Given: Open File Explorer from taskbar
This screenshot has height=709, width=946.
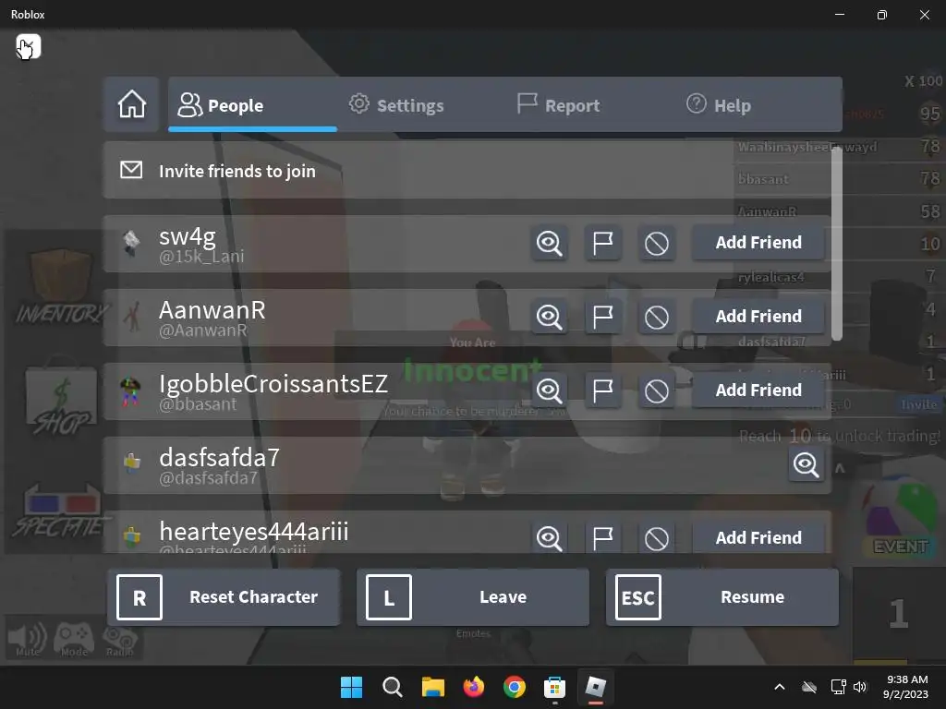Looking at the screenshot, I should coord(432,687).
